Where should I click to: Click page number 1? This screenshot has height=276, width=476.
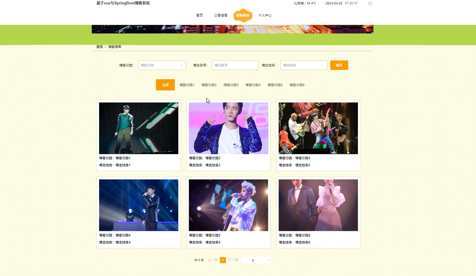223,260
